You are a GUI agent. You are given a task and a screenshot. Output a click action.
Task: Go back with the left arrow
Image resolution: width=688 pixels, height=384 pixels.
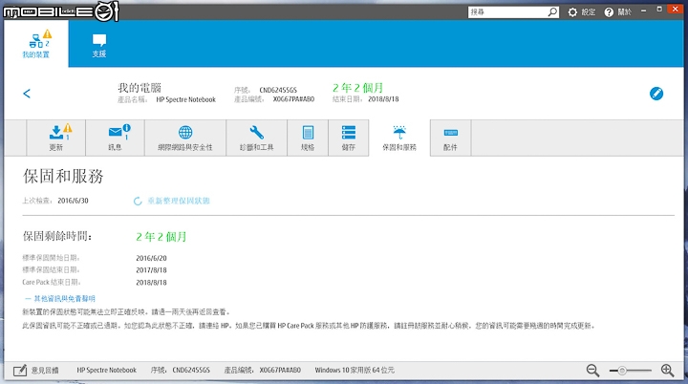coord(27,94)
